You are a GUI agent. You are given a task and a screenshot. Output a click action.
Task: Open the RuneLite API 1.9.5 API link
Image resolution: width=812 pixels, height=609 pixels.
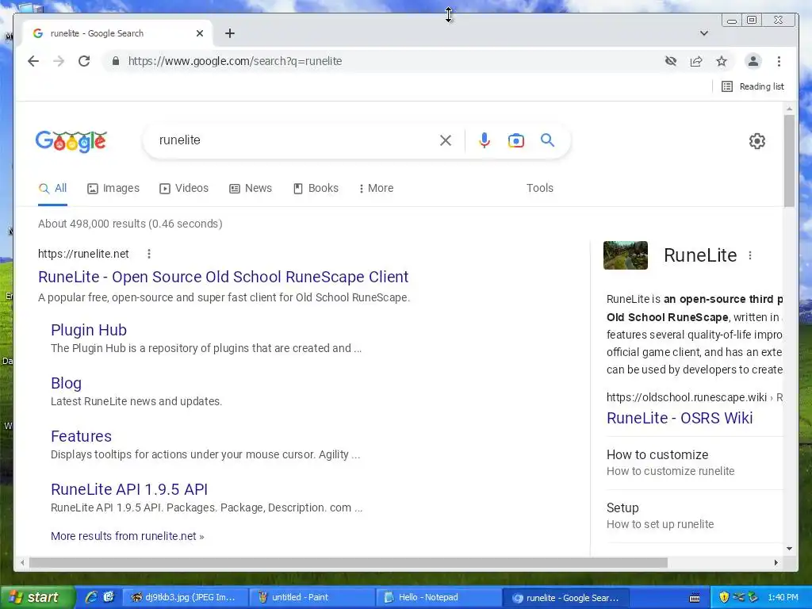point(129,489)
